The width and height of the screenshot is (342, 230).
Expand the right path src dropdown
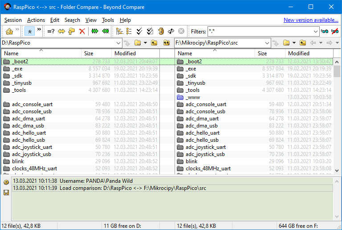click(x=267, y=43)
